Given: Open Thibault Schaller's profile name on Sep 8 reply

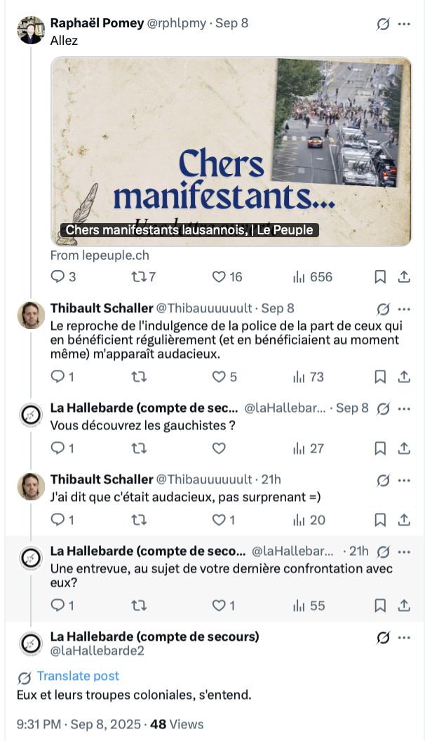Looking at the screenshot, I should click(x=102, y=308).
